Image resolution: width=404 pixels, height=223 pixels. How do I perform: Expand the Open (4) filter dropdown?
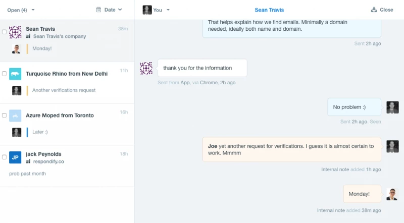(x=21, y=10)
